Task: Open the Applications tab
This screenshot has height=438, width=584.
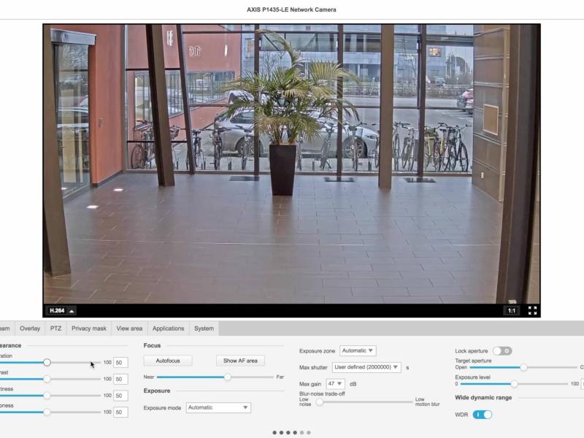Action: tap(168, 328)
